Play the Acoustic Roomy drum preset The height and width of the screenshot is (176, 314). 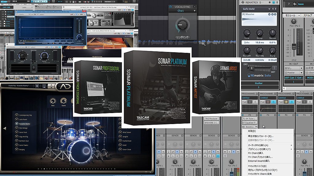pos(17,124)
